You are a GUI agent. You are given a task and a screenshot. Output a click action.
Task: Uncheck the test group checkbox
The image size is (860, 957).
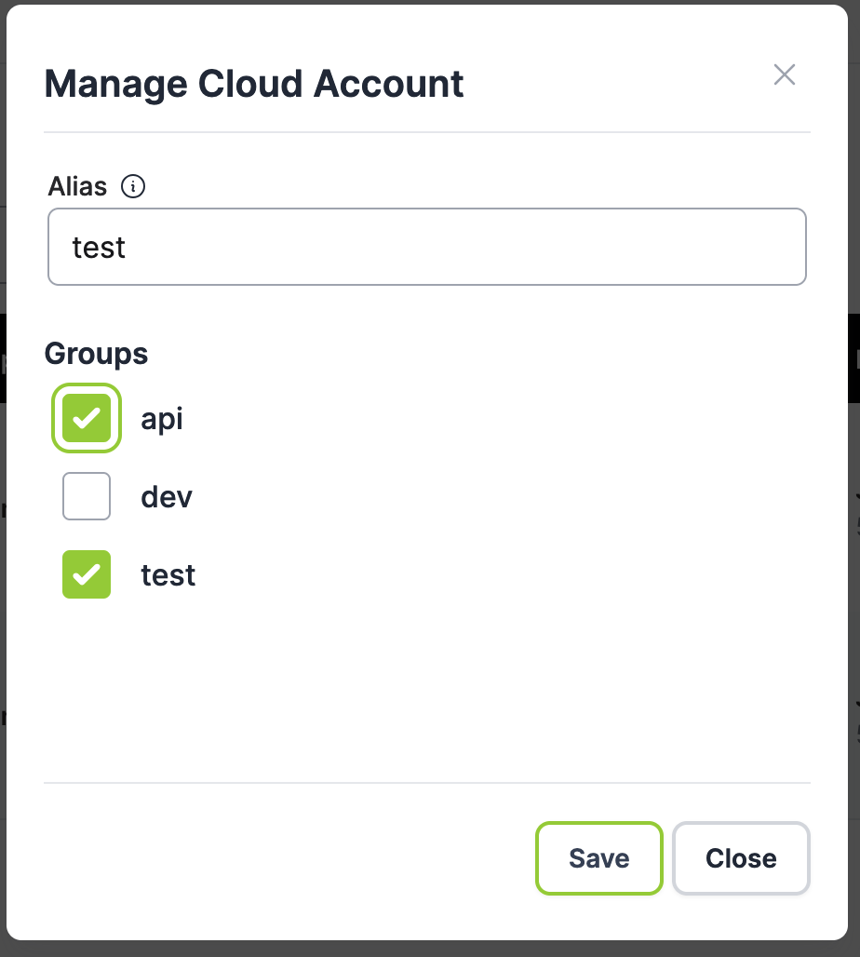pos(87,574)
